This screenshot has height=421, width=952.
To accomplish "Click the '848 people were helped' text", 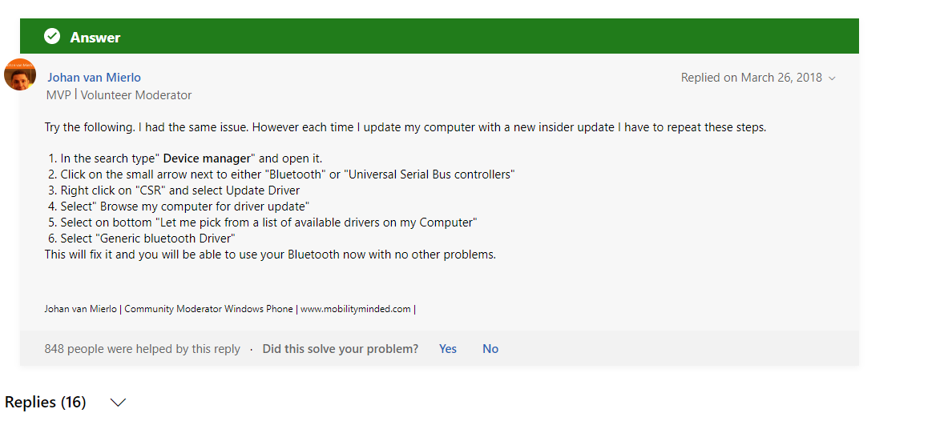I will (x=142, y=349).
